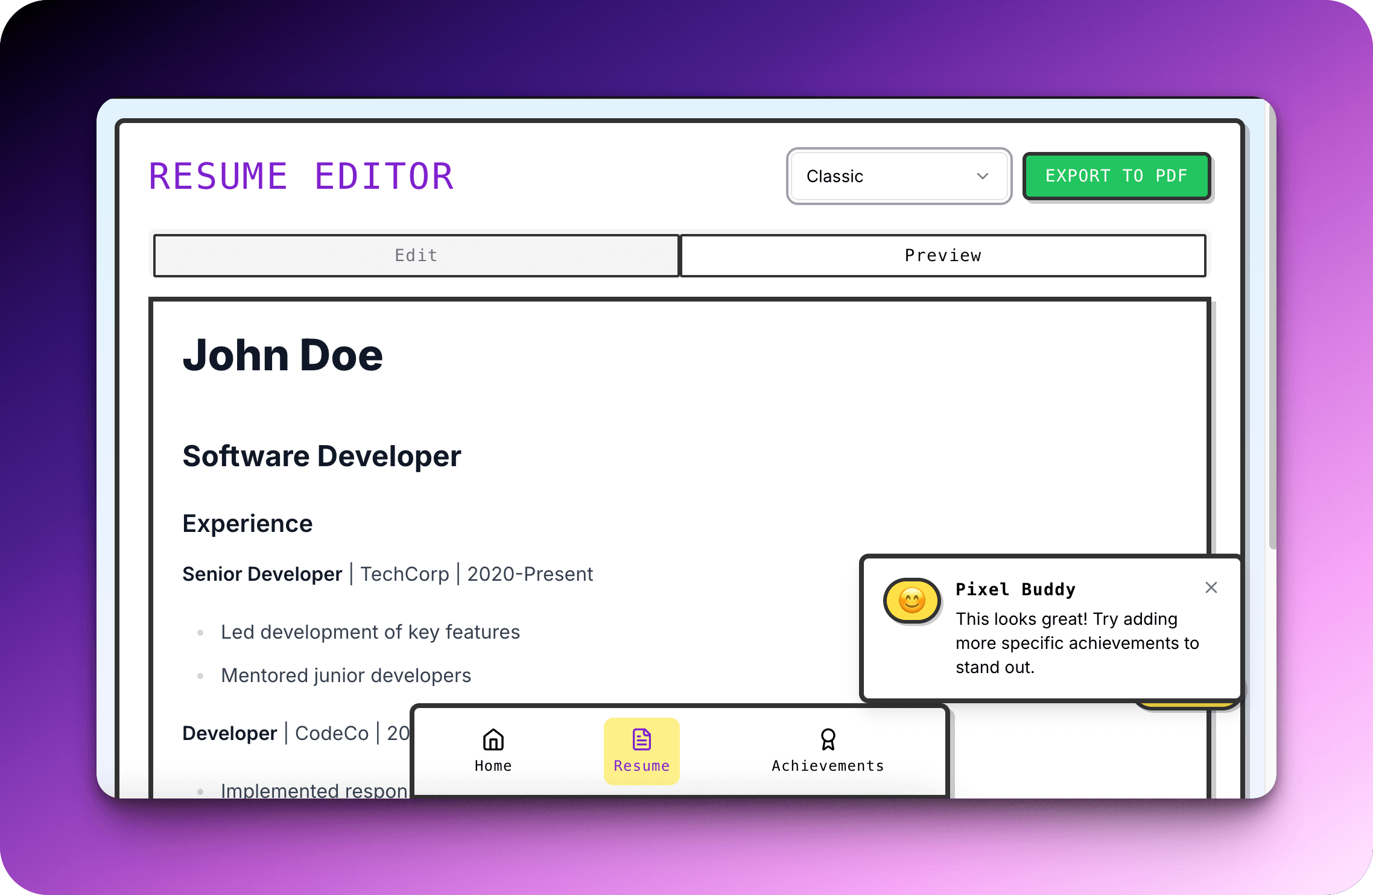
Task: Switch to the Edit tab
Action: click(x=416, y=256)
